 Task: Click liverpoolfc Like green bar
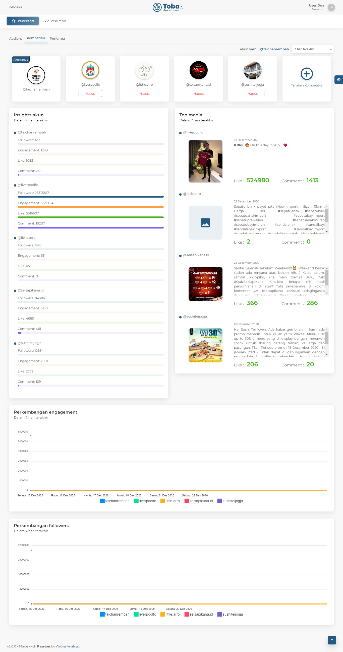coord(91,217)
